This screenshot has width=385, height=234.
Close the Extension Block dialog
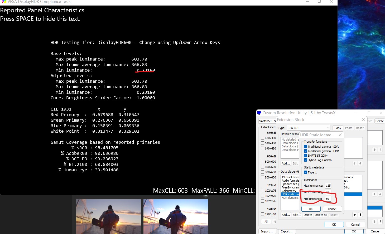coord(363,120)
